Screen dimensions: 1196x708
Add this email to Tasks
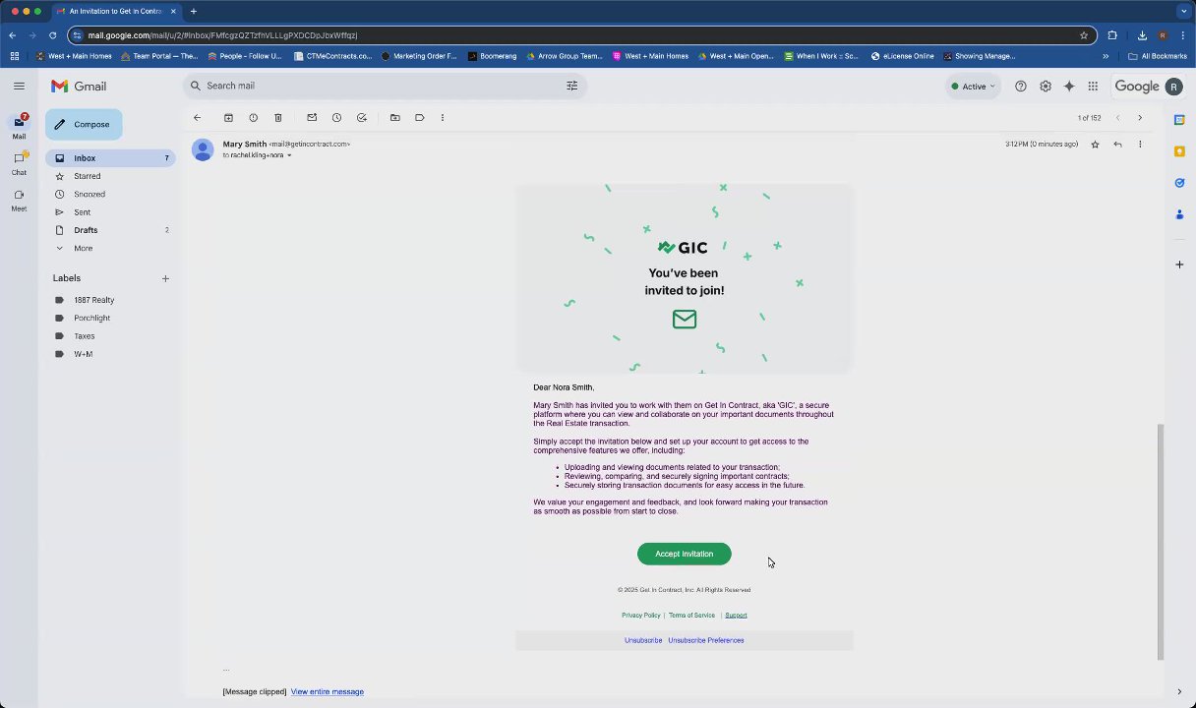pyautogui.click(x=362, y=118)
